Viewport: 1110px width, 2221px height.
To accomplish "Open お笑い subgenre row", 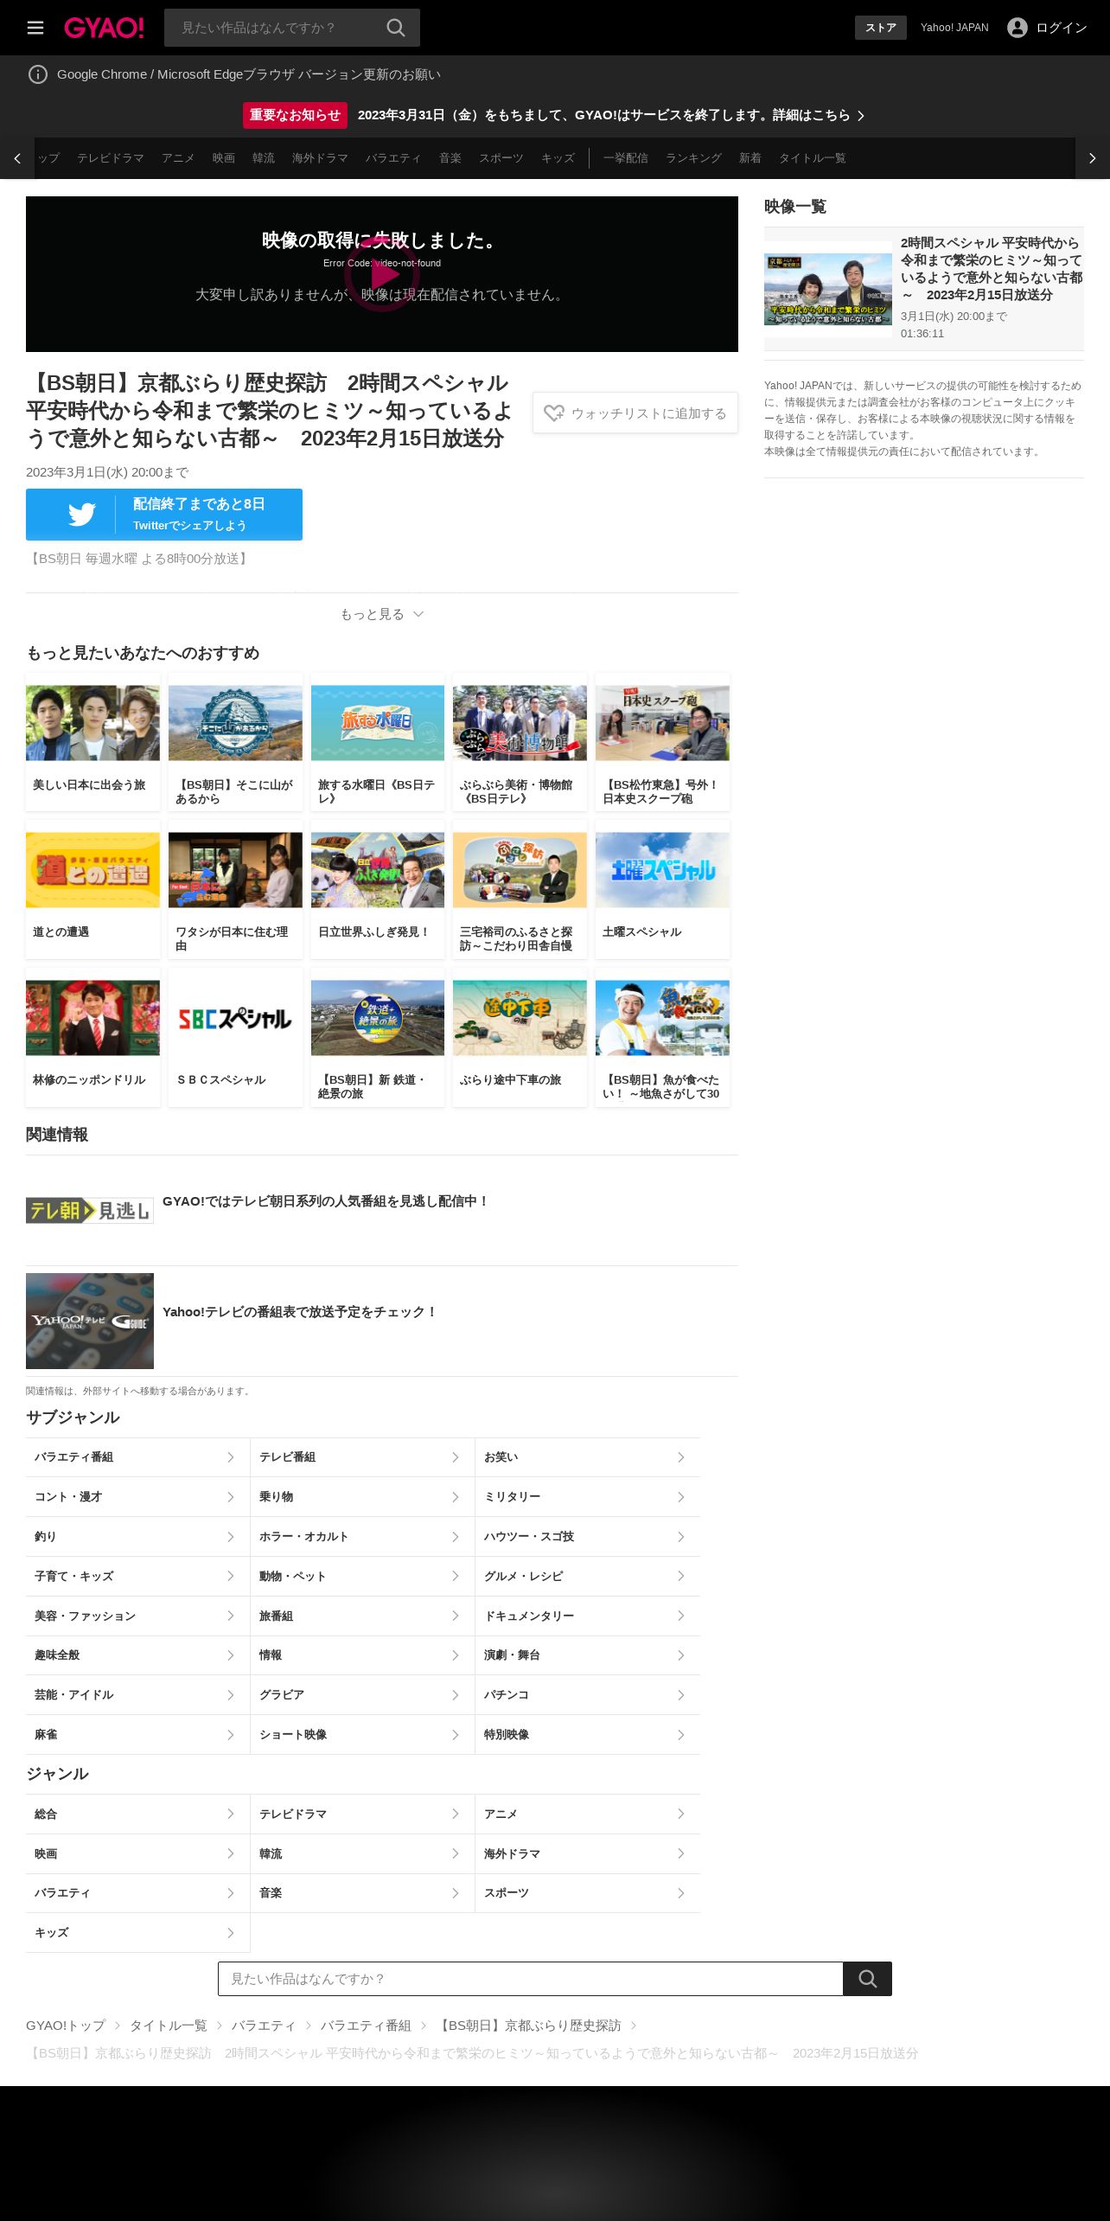I will click(588, 1457).
